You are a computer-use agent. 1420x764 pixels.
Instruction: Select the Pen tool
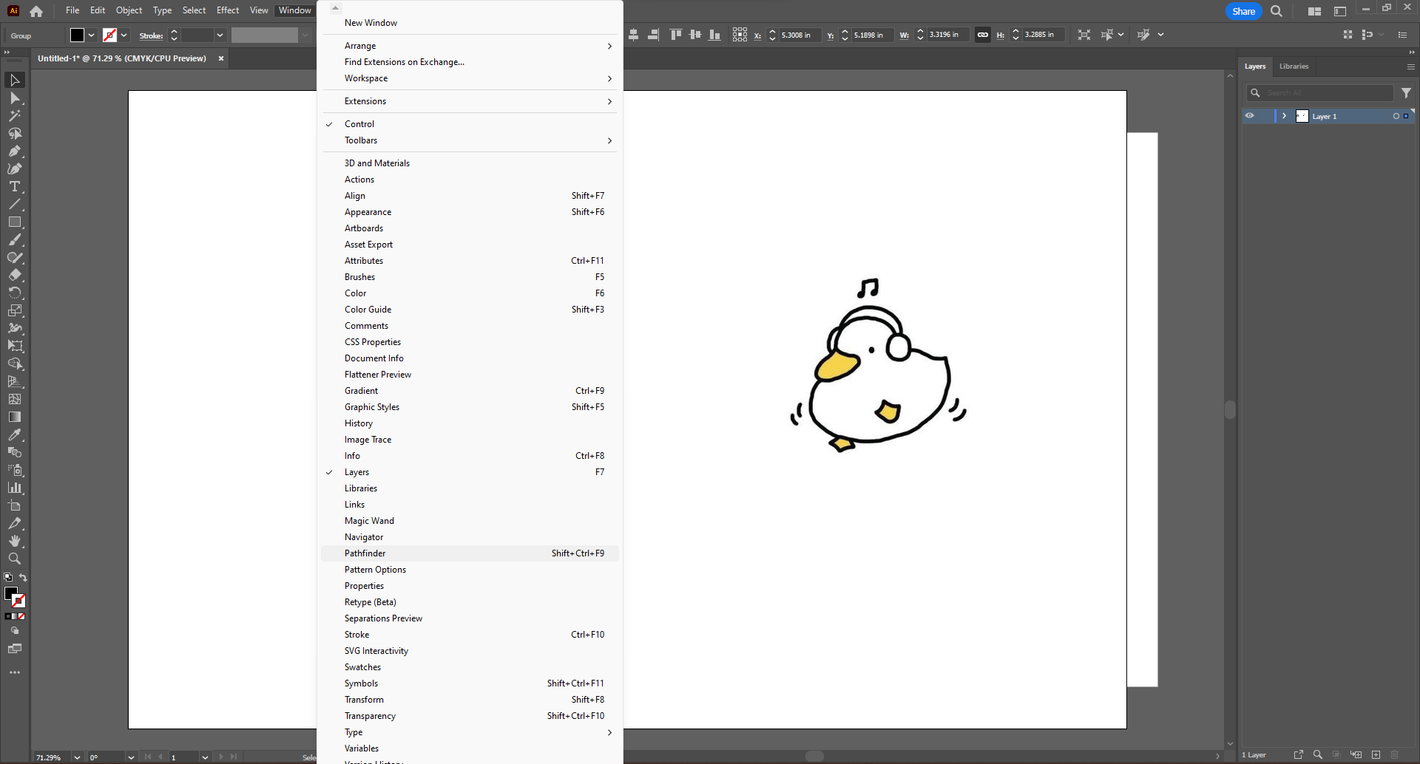[x=15, y=151]
